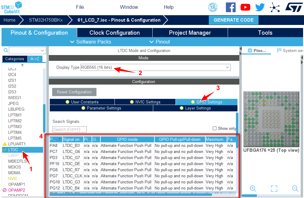Open the Display Type dropdown
Viewport: 304px width, 198px height.
156,67
